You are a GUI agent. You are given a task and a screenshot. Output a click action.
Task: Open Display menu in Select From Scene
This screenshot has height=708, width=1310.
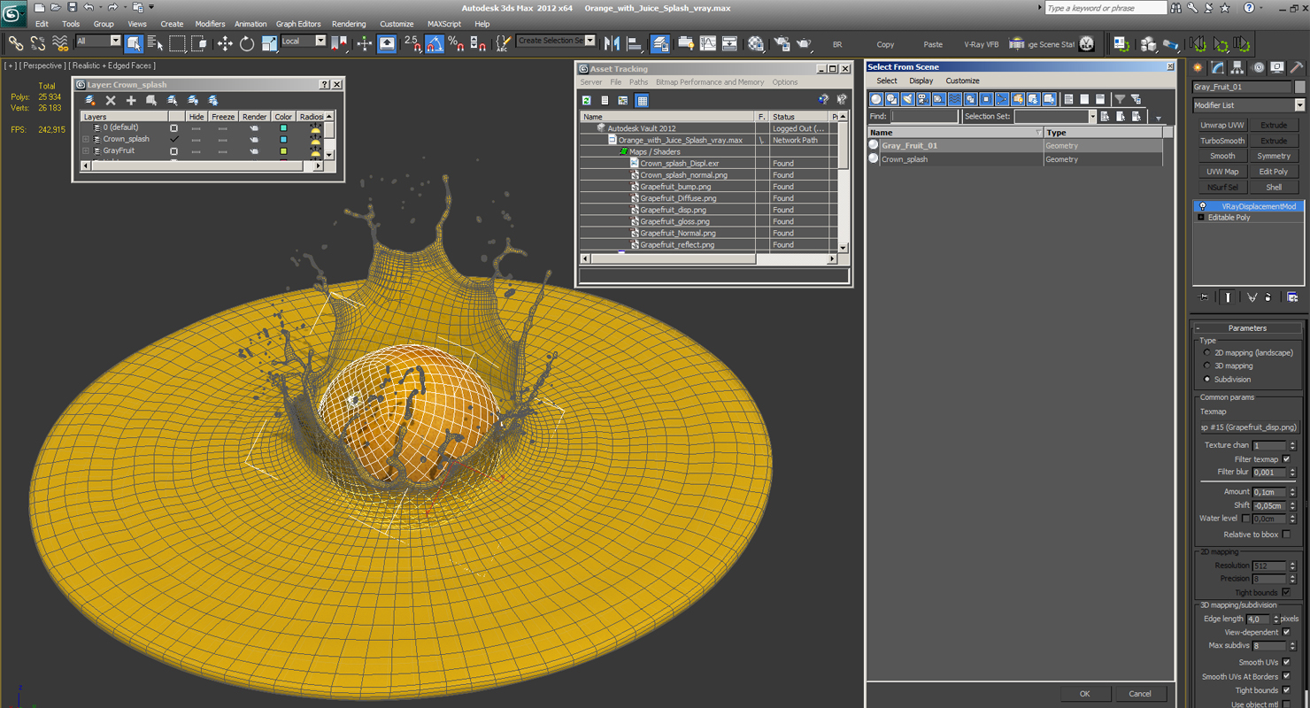click(921, 81)
